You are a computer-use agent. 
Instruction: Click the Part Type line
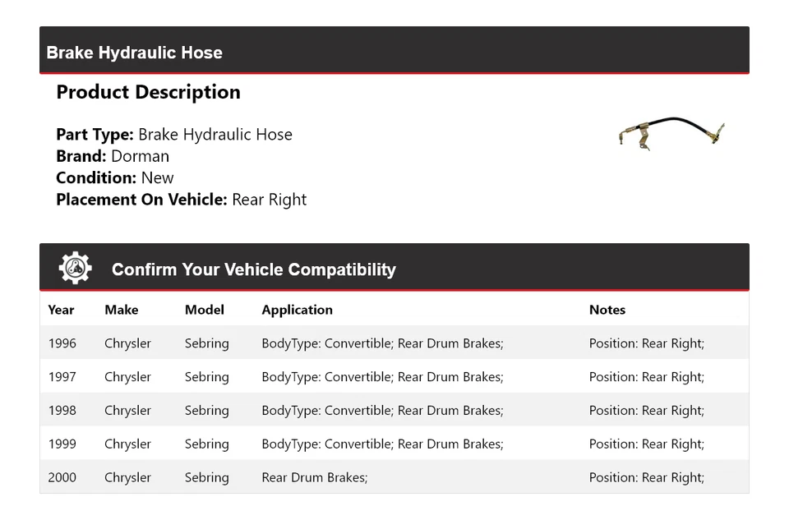[173, 135]
